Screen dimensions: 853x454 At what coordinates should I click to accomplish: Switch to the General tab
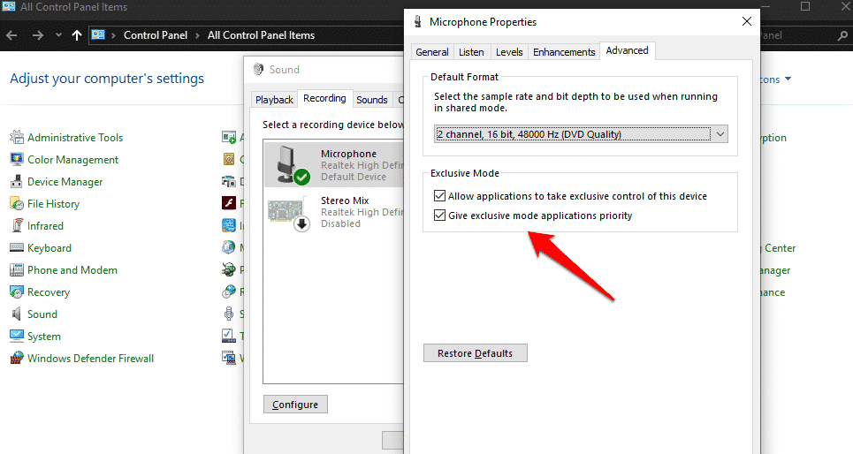[x=432, y=52]
